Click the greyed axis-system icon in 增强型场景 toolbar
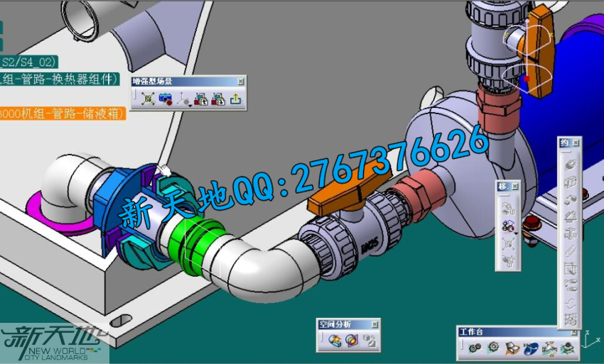Image resolution: width=604 pixels, height=364 pixels. click(183, 98)
